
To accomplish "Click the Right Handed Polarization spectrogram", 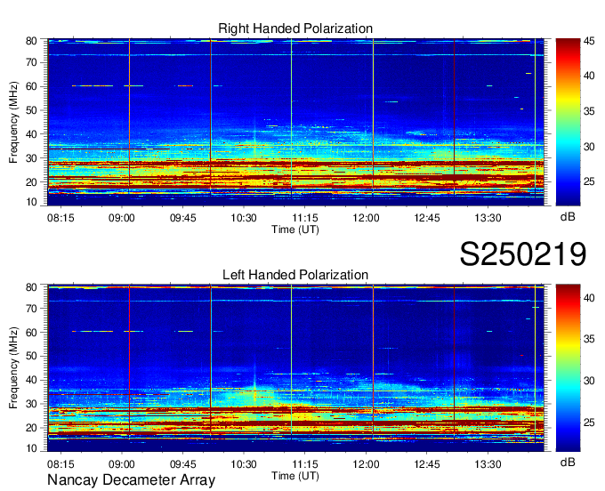I will point(295,122).
